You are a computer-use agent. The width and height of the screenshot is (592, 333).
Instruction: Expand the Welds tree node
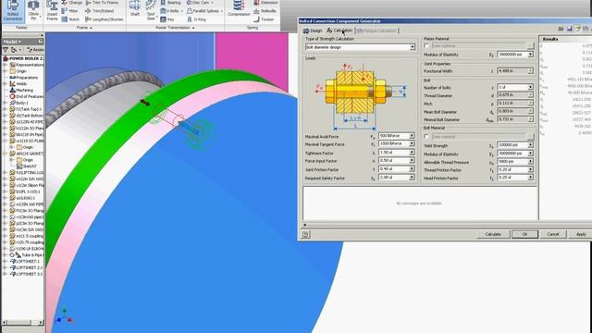(x=6, y=84)
